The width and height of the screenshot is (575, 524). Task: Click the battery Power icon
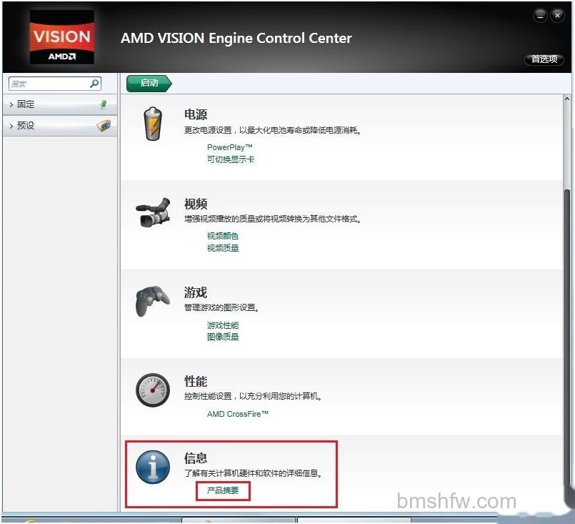coord(153,124)
